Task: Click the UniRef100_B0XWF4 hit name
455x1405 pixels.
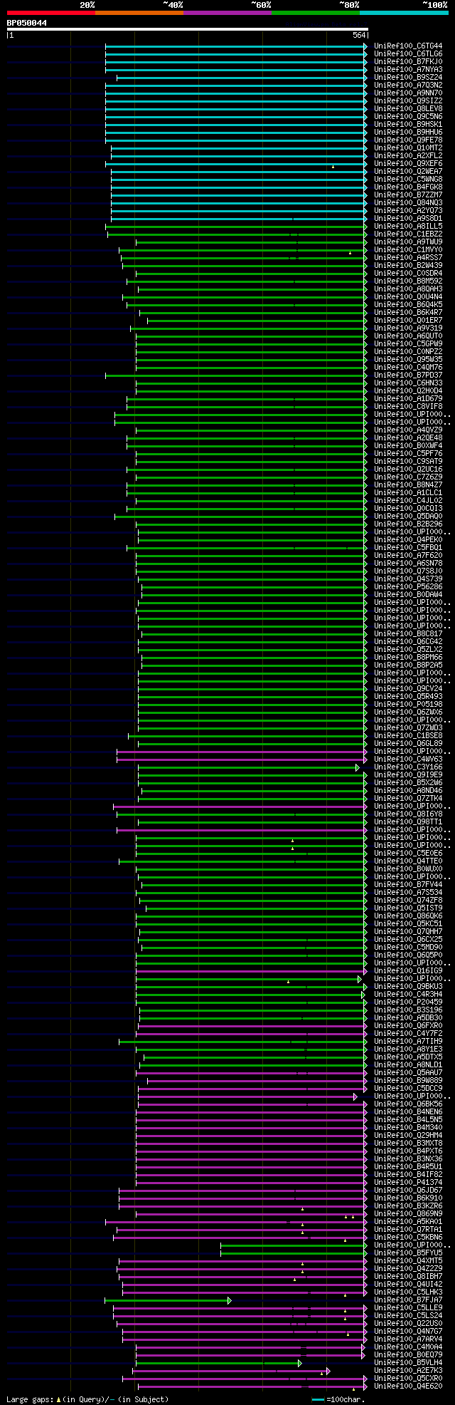Action: point(408,446)
